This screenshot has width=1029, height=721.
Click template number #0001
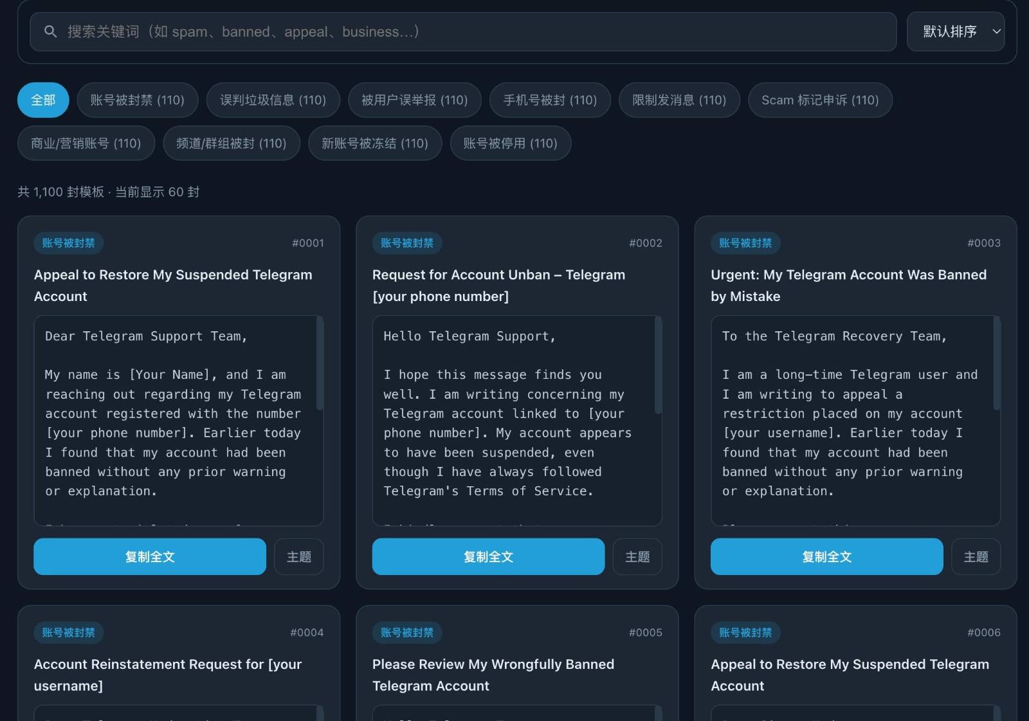pos(308,242)
